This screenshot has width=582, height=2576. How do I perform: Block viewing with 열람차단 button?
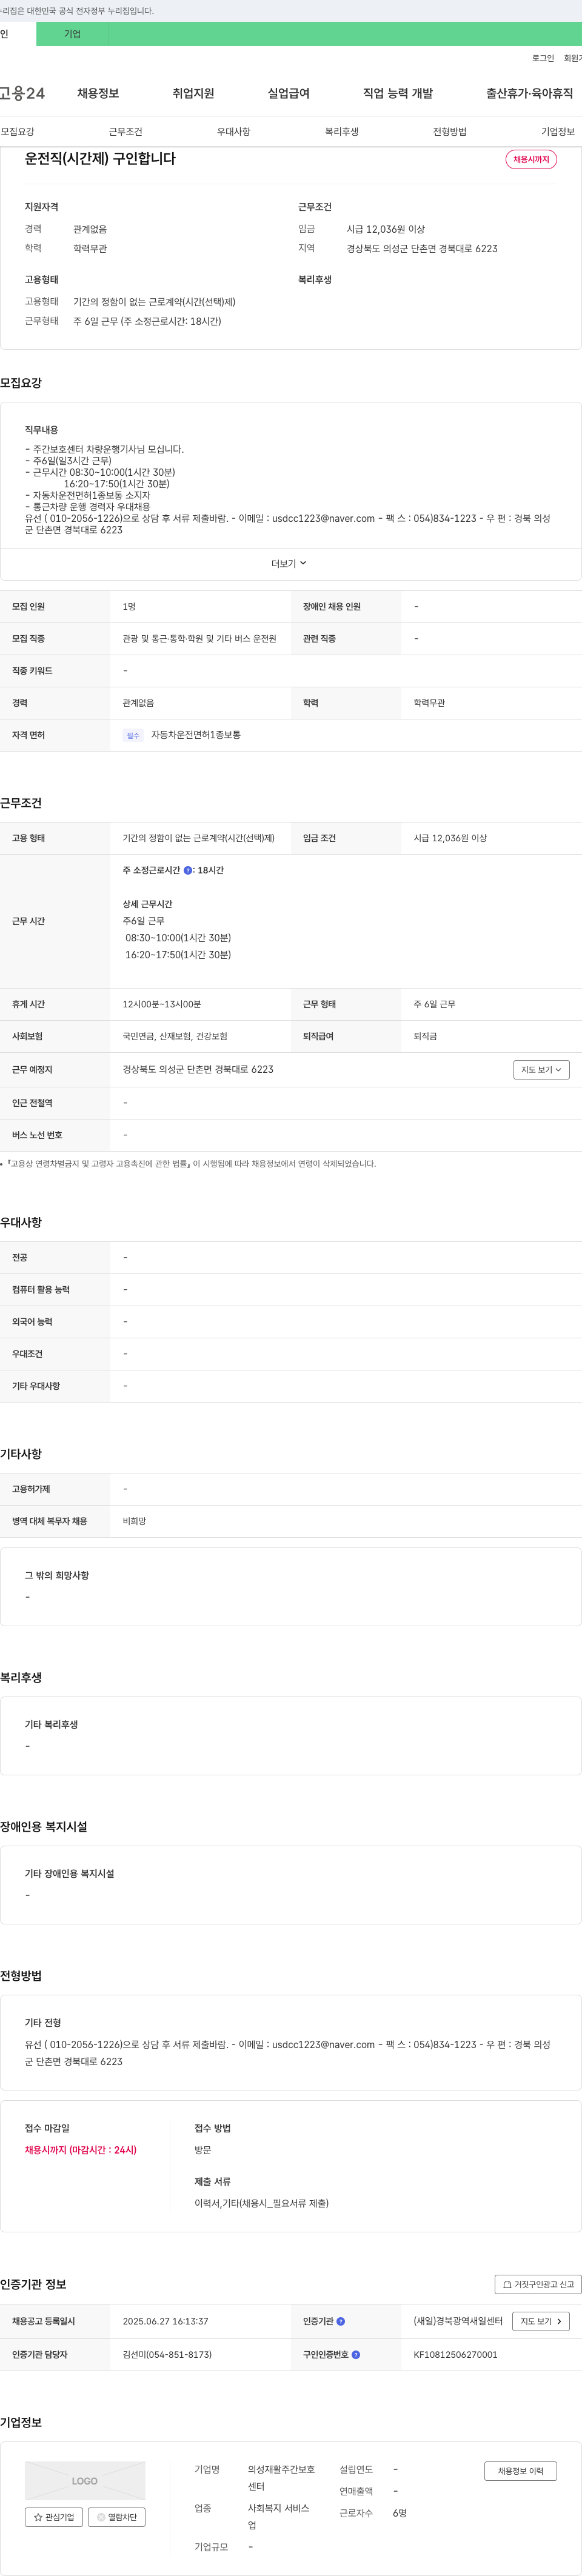point(117,2517)
